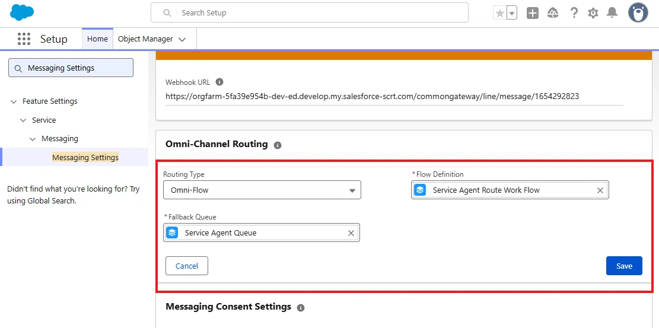659x328 pixels.
Task: Select Messaging Settings in the sidebar
Action: 85,157
